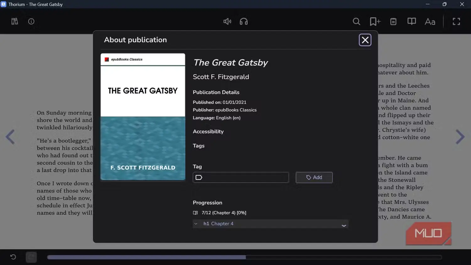This screenshot has height=265, width=471.
Task: Click the history back arrow icon
Action: pyautogui.click(x=13, y=257)
